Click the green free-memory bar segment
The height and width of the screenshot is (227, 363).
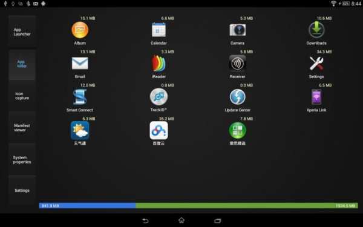(x=247, y=205)
